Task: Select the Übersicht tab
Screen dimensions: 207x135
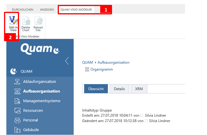Action: click(96, 89)
